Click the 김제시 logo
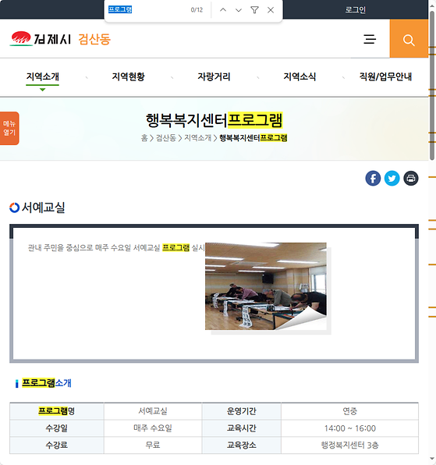 pos(41,39)
